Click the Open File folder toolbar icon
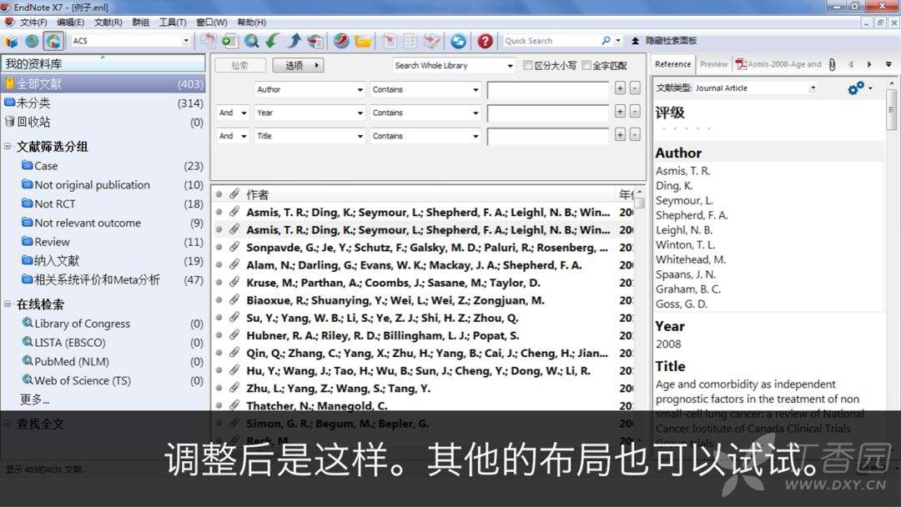Image resolution: width=901 pixels, height=507 pixels. click(x=363, y=41)
